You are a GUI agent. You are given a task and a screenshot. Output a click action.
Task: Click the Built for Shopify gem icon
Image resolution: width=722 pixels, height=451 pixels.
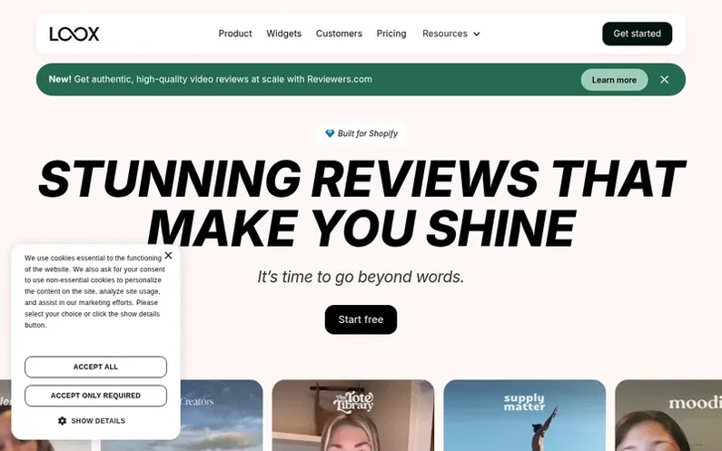pyautogui.click(x=330, y=133)
